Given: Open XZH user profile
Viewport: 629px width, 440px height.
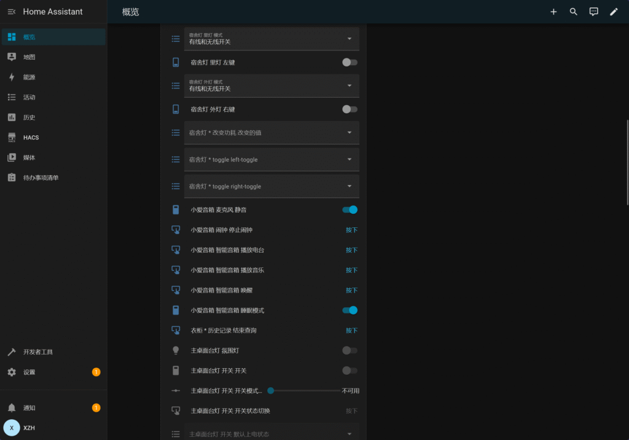Looking at the screenshot, I should click(29, 428).
